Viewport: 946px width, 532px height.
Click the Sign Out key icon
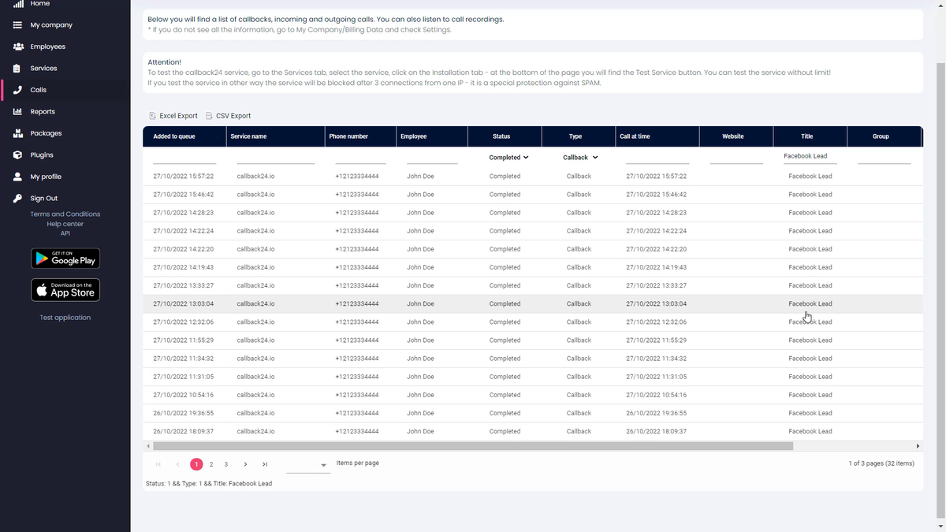pos(17,199)
